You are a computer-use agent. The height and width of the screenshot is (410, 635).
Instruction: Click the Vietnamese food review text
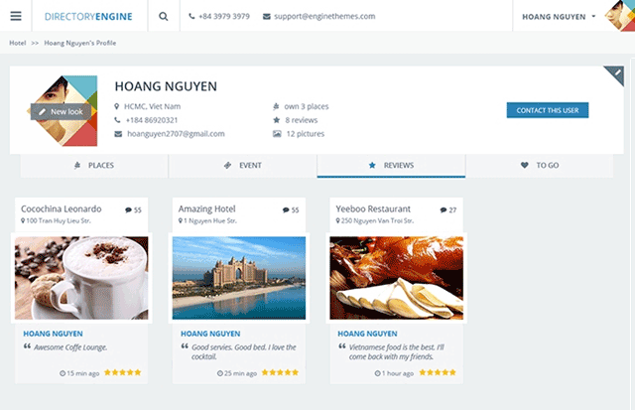(x=397, y=351)
